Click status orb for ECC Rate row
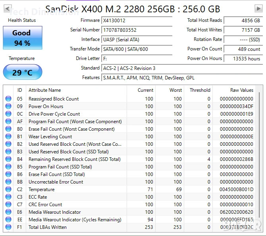 coord(8,197)
